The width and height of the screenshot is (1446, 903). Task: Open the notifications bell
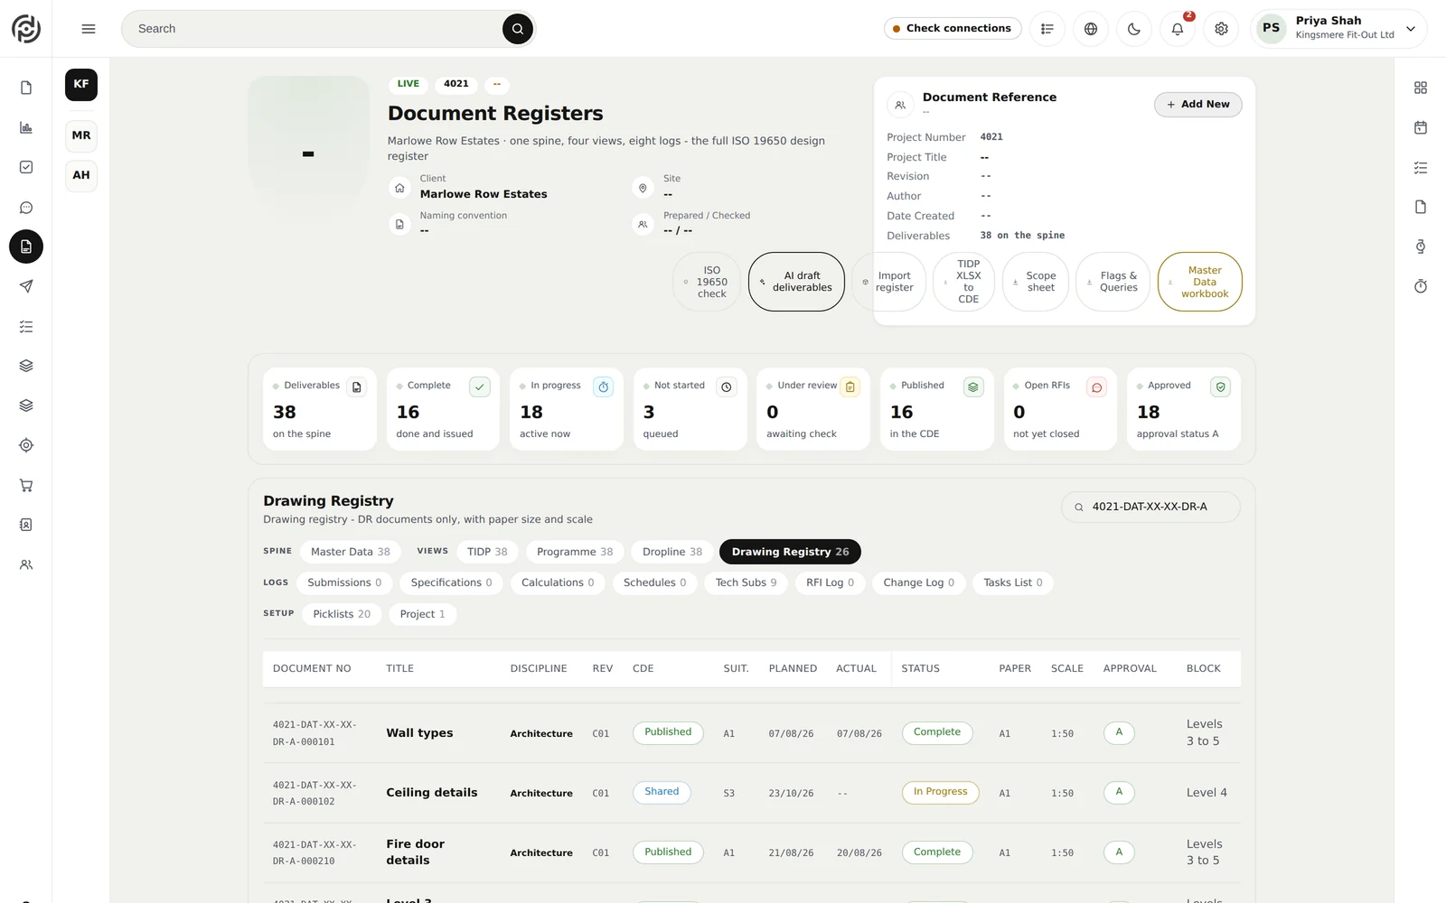pyautogui.click(x=1178, y=29)
